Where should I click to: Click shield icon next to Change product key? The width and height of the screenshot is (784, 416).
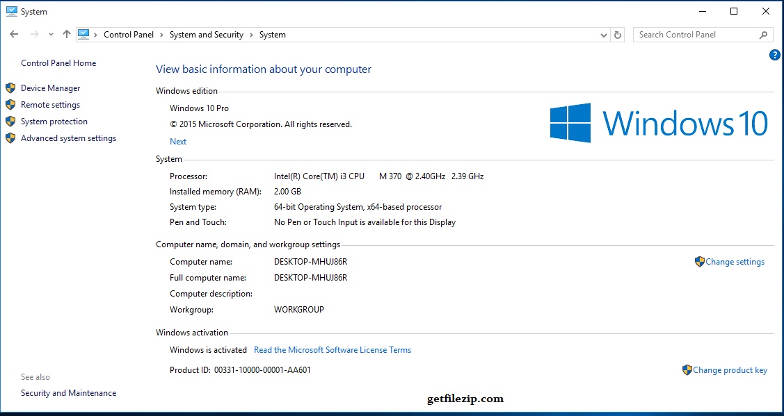[687, 370]
